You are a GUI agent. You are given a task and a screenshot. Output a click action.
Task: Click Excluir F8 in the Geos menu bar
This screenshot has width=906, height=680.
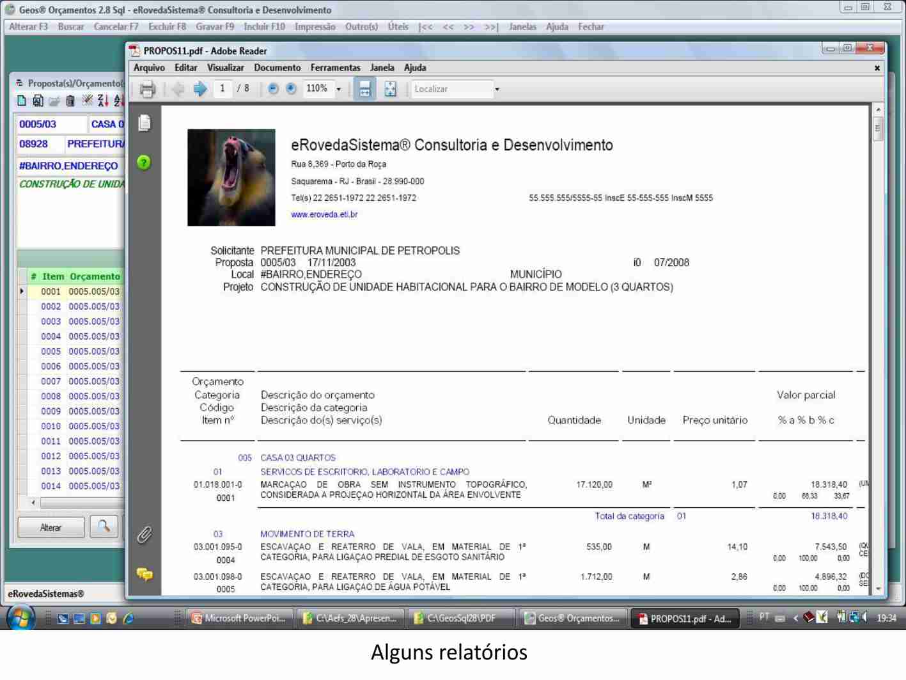click(168, 27)
